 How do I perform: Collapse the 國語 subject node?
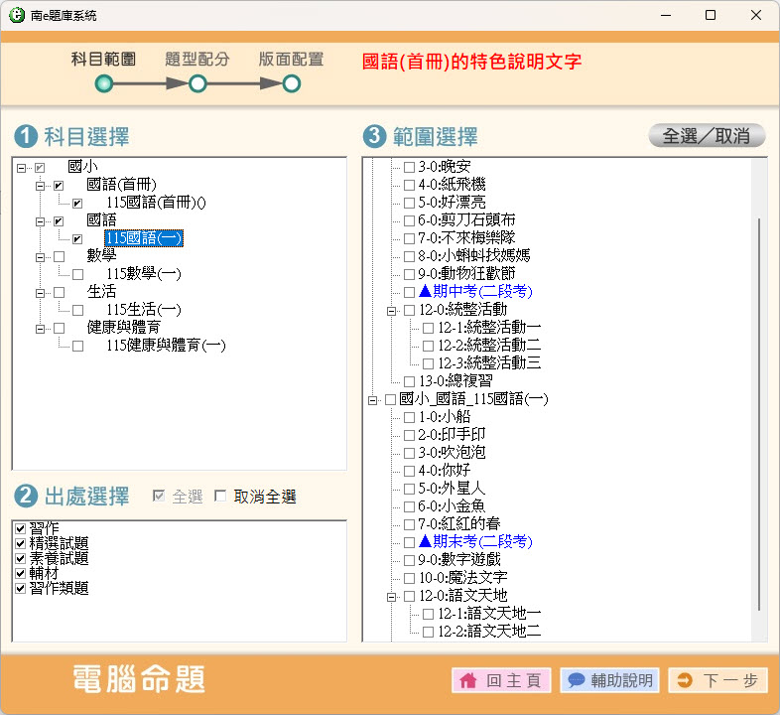click(40, 221)
